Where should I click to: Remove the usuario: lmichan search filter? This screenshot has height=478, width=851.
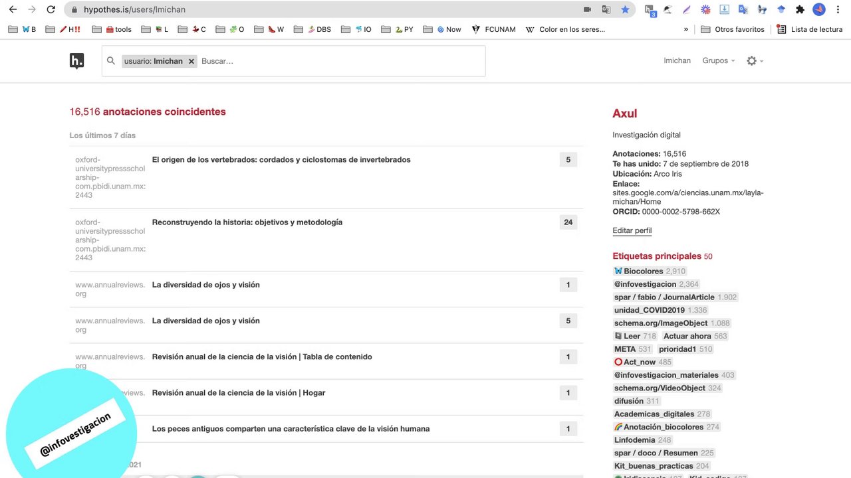(x=191, y=61)
